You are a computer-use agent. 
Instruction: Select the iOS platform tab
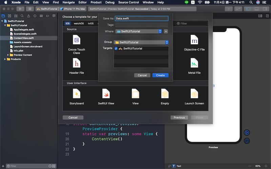point(67,23)
